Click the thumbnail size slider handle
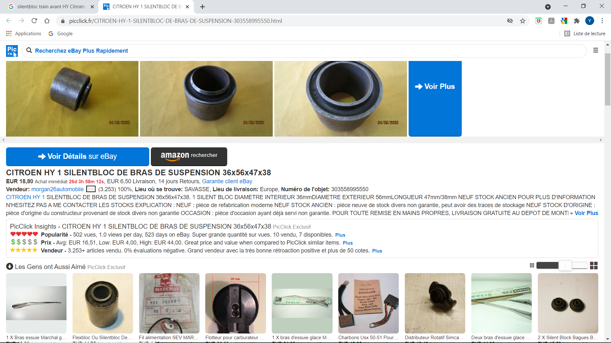611x343 pixels. click(x=565, y=266)
